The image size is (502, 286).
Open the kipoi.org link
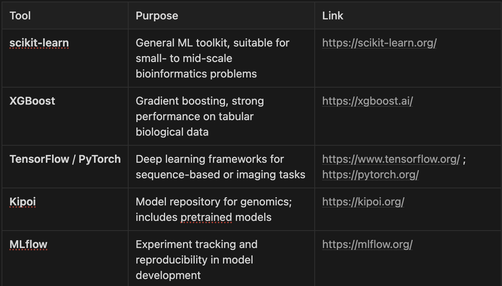pyautogui.click(x=363, y=202)
